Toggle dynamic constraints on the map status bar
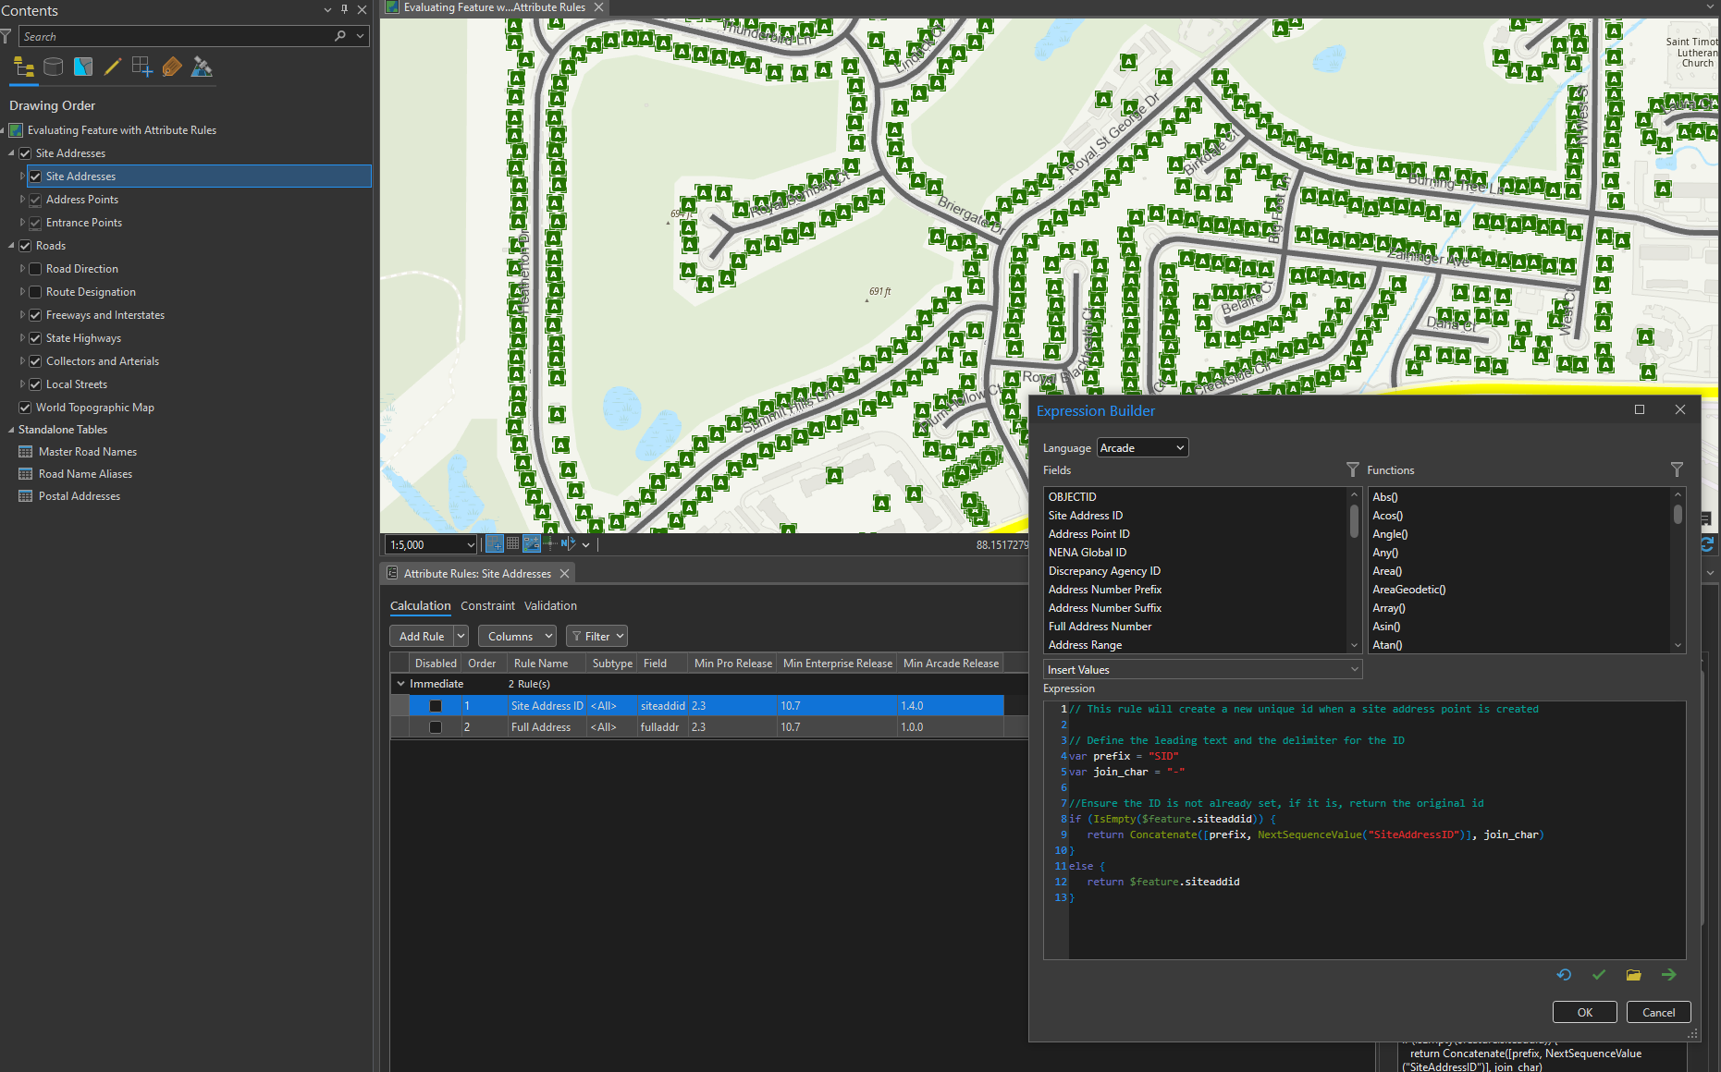 pyautogui.click(x=532, y=543)
